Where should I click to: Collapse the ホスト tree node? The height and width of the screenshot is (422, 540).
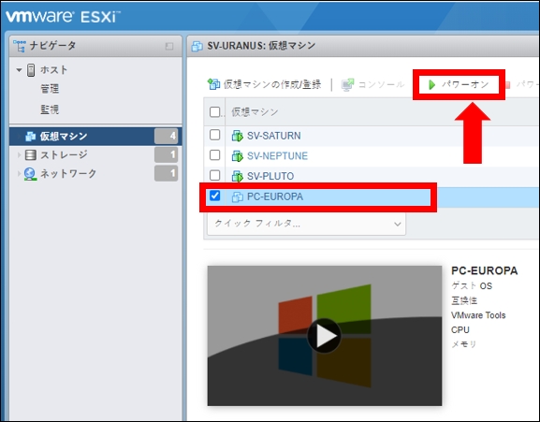(x=19, y=70)
